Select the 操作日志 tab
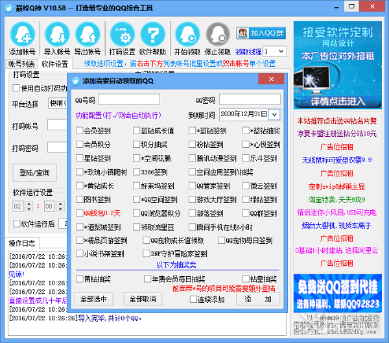 pyautogui.click(x=22, y=243)
